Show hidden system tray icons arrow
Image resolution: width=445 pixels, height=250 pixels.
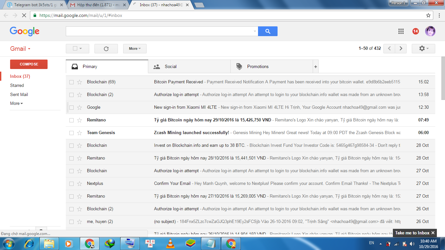380,244
